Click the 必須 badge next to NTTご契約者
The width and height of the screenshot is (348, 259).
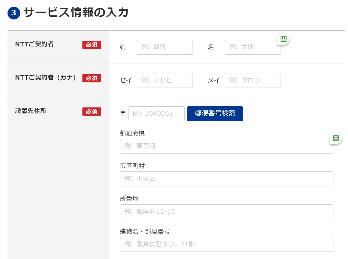(x=92, y=45)
